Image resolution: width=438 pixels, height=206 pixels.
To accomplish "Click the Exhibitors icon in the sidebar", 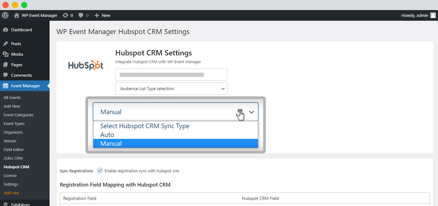I will click(6, 204).
